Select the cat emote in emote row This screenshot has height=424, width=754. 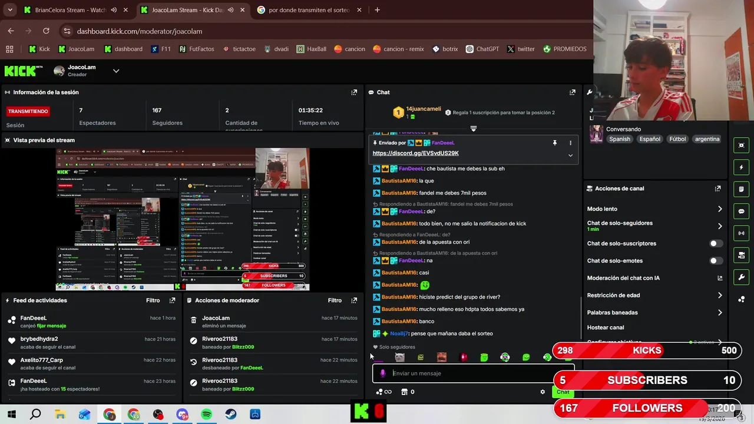[399, 357]
